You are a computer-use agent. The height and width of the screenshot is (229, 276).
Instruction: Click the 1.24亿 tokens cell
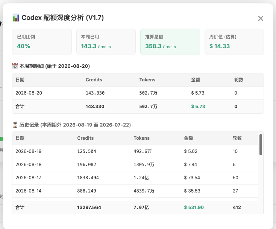point(141,177)
